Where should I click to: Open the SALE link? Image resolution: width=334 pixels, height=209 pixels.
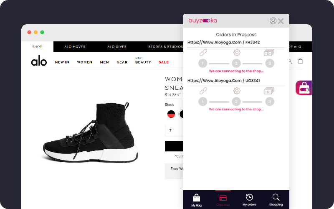point(164,62)
